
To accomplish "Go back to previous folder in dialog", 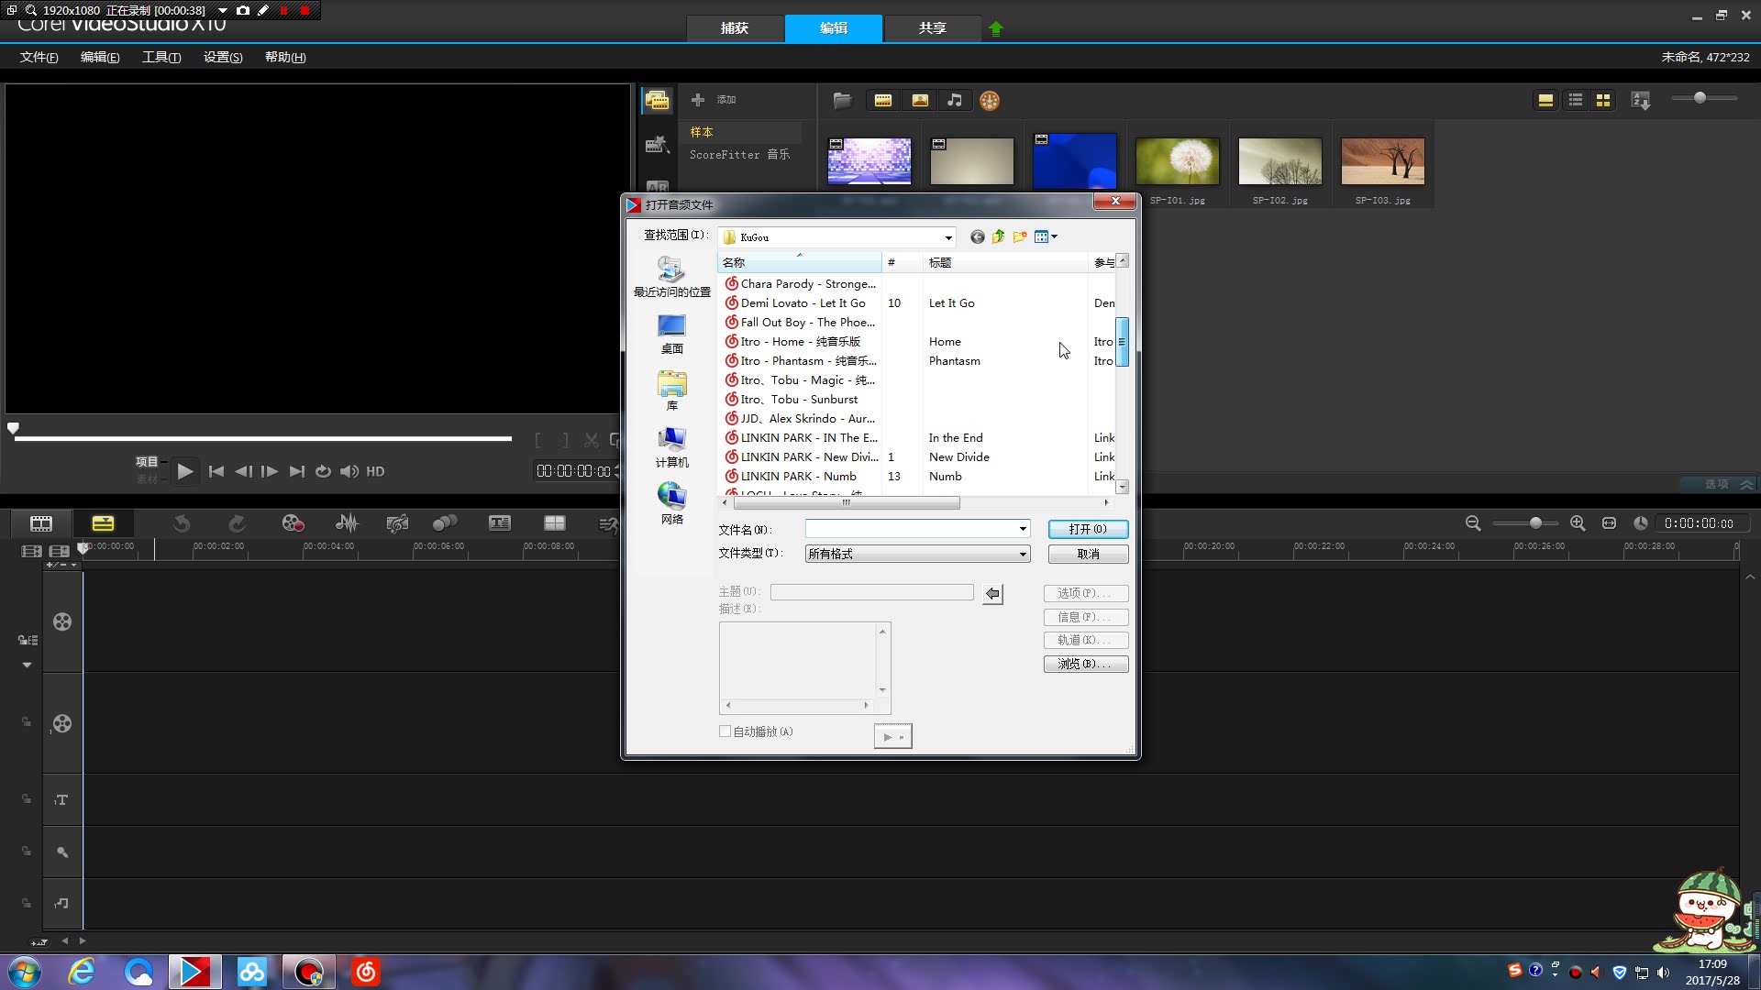I will pos(978,237).
